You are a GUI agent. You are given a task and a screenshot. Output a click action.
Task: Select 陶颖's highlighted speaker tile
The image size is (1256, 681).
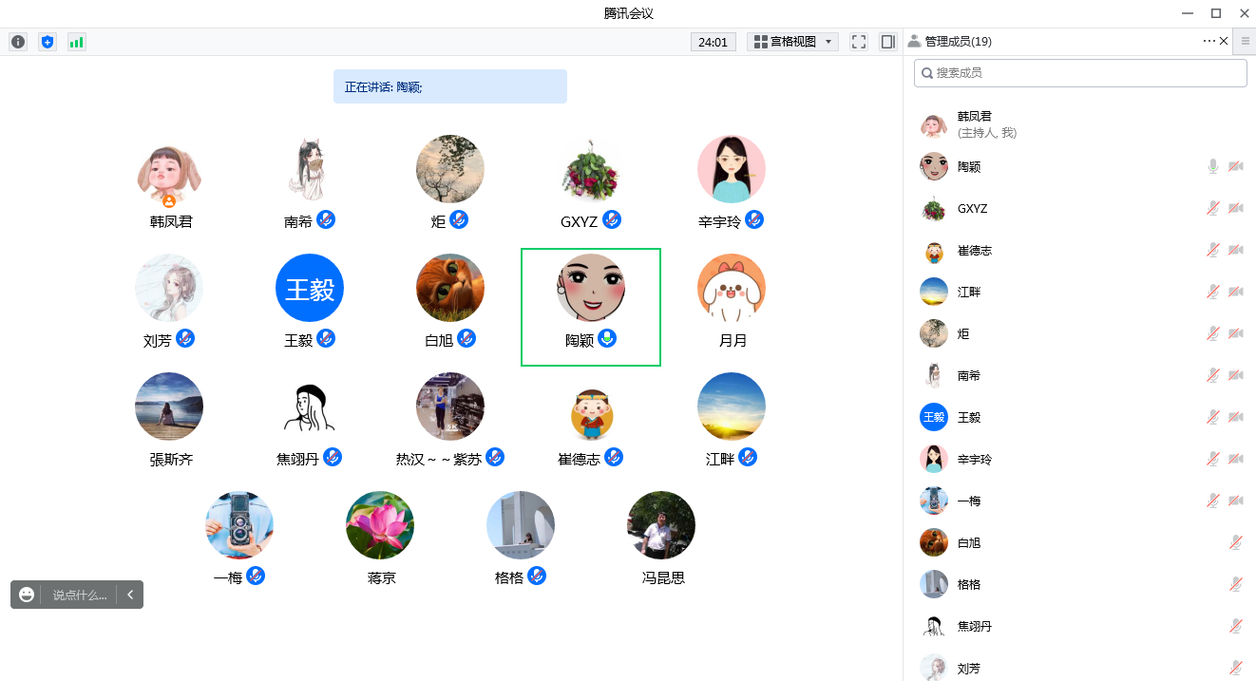pos(590,307)
